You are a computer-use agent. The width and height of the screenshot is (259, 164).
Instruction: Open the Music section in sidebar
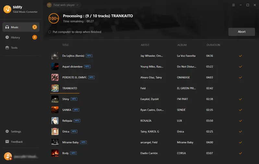21,27
